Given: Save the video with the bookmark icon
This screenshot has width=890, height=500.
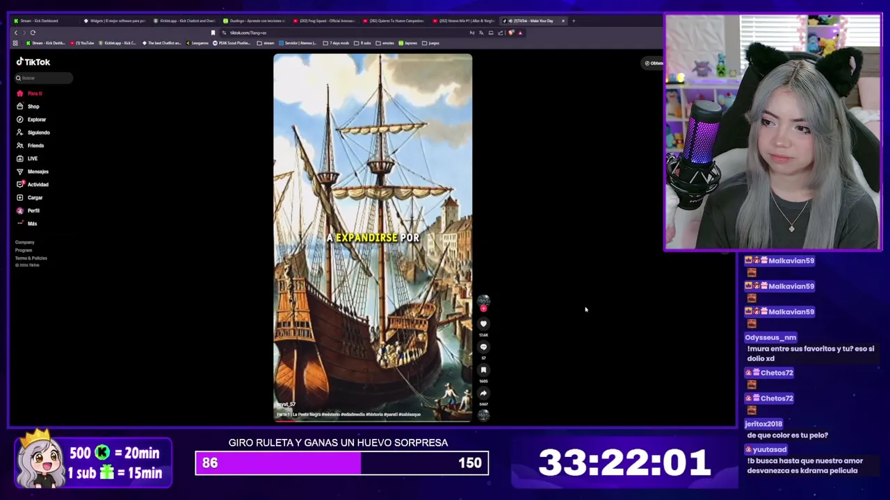Looking at the screenshot, I should click(483, 370).
